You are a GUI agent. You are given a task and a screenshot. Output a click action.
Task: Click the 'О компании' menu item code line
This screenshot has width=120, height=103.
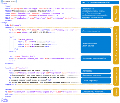tap(37, 42)
